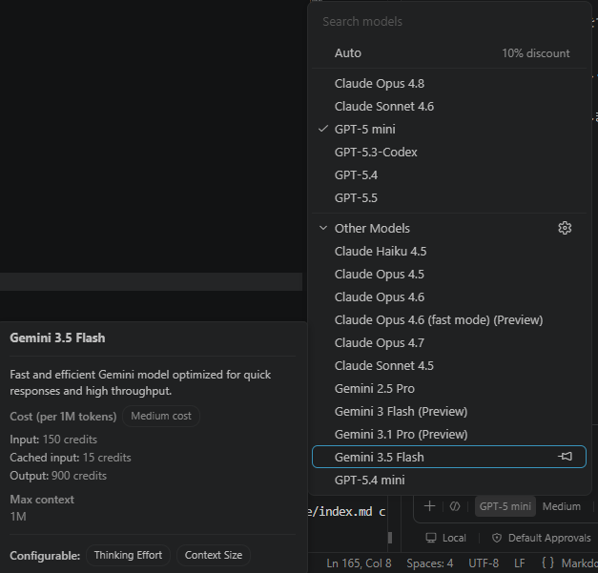Choose GPT-5.3-Codex model
This screenshot has width=598, height=573.
449,153
